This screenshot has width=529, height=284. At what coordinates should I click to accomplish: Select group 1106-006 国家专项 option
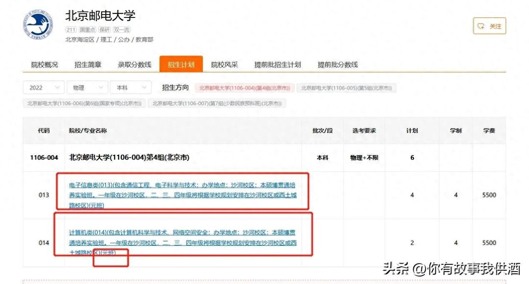(x=84, y=103)
